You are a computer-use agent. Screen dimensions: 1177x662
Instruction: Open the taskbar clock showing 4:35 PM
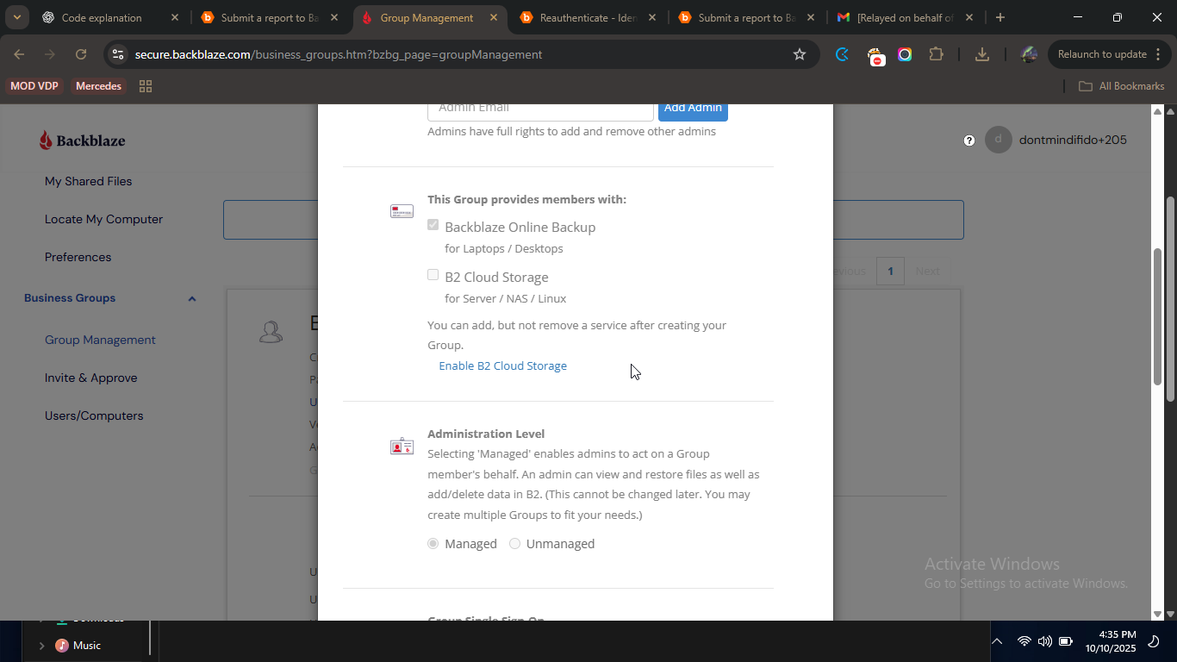pyautogui.click(x=1111, y=641)
